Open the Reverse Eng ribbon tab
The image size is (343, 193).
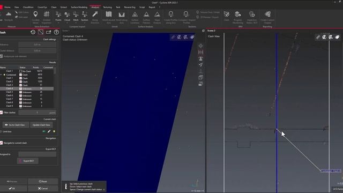click(130, 7)
